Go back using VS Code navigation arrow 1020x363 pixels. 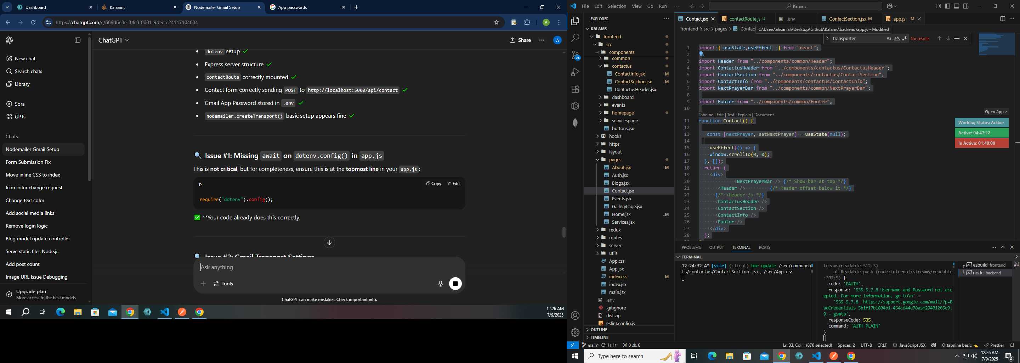[x=692, y=6]
